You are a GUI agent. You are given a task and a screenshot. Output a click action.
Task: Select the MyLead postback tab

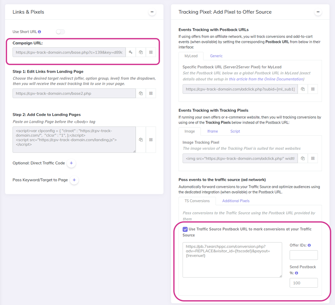(x=191, y=56)
